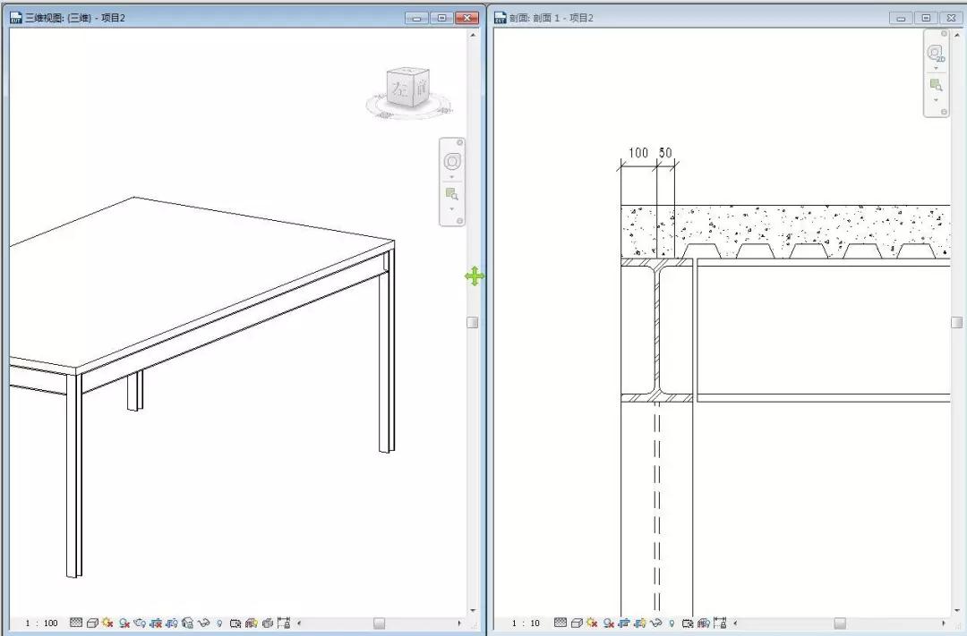Show crop region in section view
This screenshot has width=967, height=636.
click(x=640, y=623)
